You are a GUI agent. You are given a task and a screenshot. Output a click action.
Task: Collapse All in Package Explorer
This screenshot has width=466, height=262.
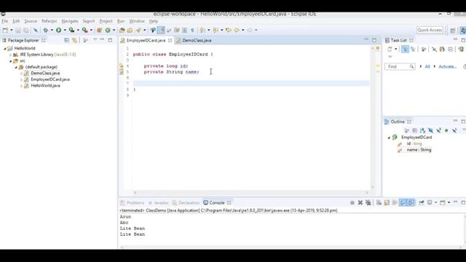pos(66,40)
